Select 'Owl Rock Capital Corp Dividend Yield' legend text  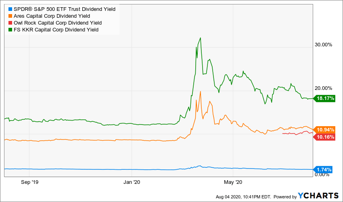click(x=58, y=23)
